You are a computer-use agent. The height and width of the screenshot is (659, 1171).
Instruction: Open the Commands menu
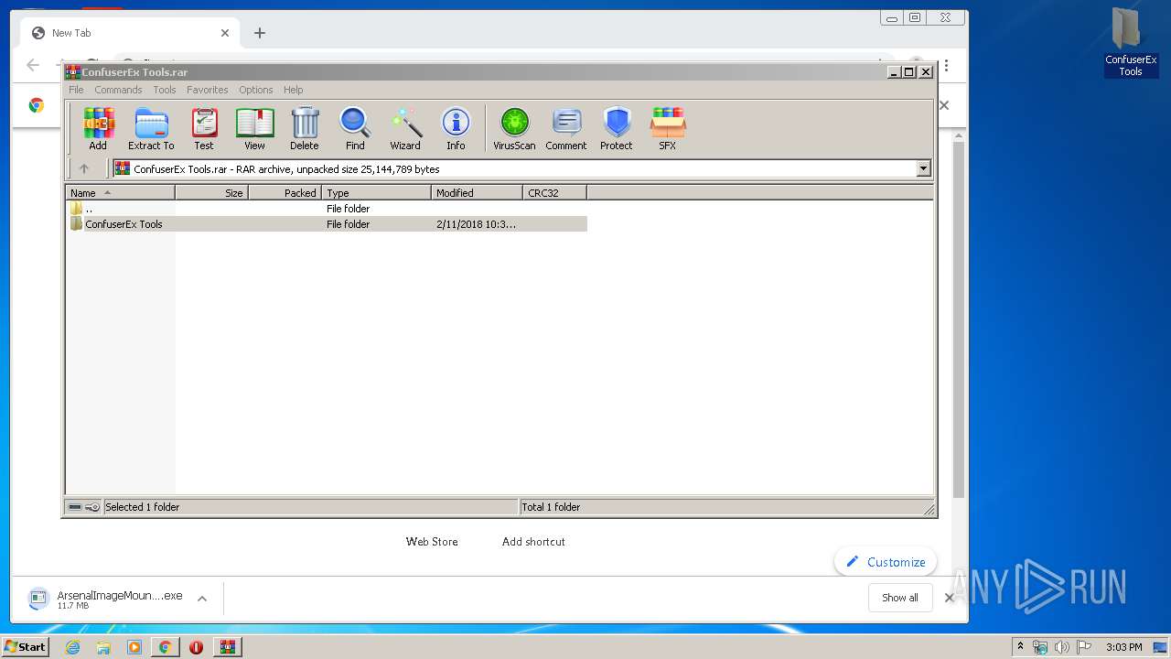118,90
